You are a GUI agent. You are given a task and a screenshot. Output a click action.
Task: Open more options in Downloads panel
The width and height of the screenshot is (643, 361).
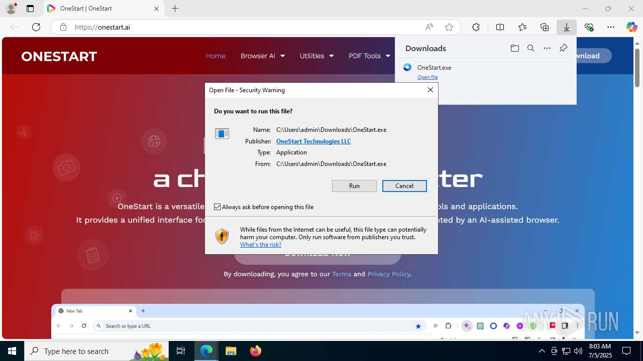click(x=547, y=48)
